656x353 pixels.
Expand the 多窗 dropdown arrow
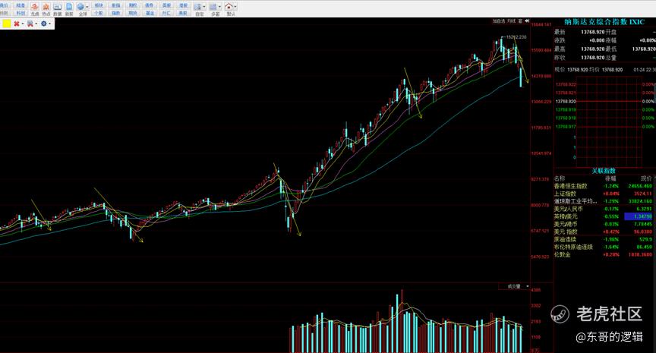[x=219, y=7]
